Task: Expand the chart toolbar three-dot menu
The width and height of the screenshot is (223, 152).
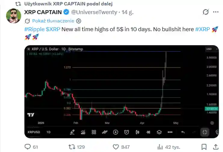Action: tap(170, 132)
